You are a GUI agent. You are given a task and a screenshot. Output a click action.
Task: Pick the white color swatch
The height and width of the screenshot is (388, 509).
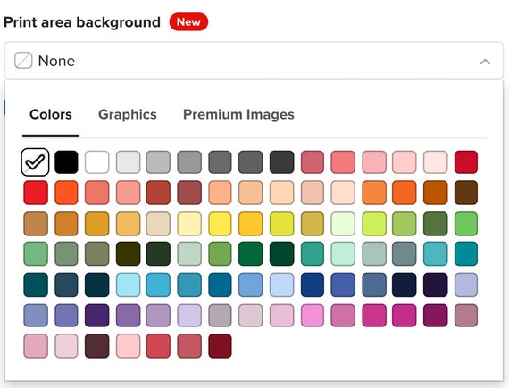pyautogui.click(x=96, y=162)
